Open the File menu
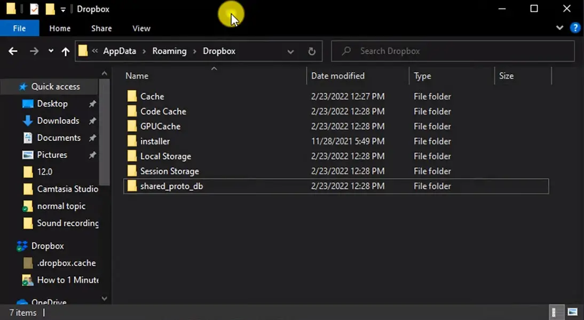584x320 pixels. click(19, 28)
